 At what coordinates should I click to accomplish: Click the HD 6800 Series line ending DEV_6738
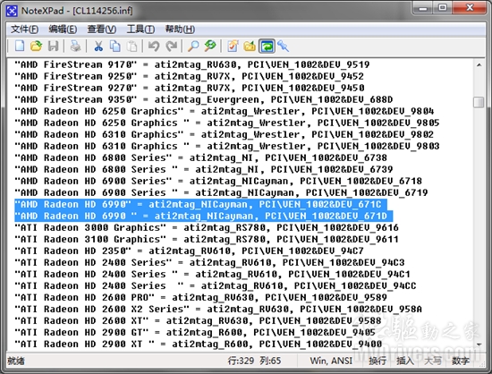pos(200,157)
